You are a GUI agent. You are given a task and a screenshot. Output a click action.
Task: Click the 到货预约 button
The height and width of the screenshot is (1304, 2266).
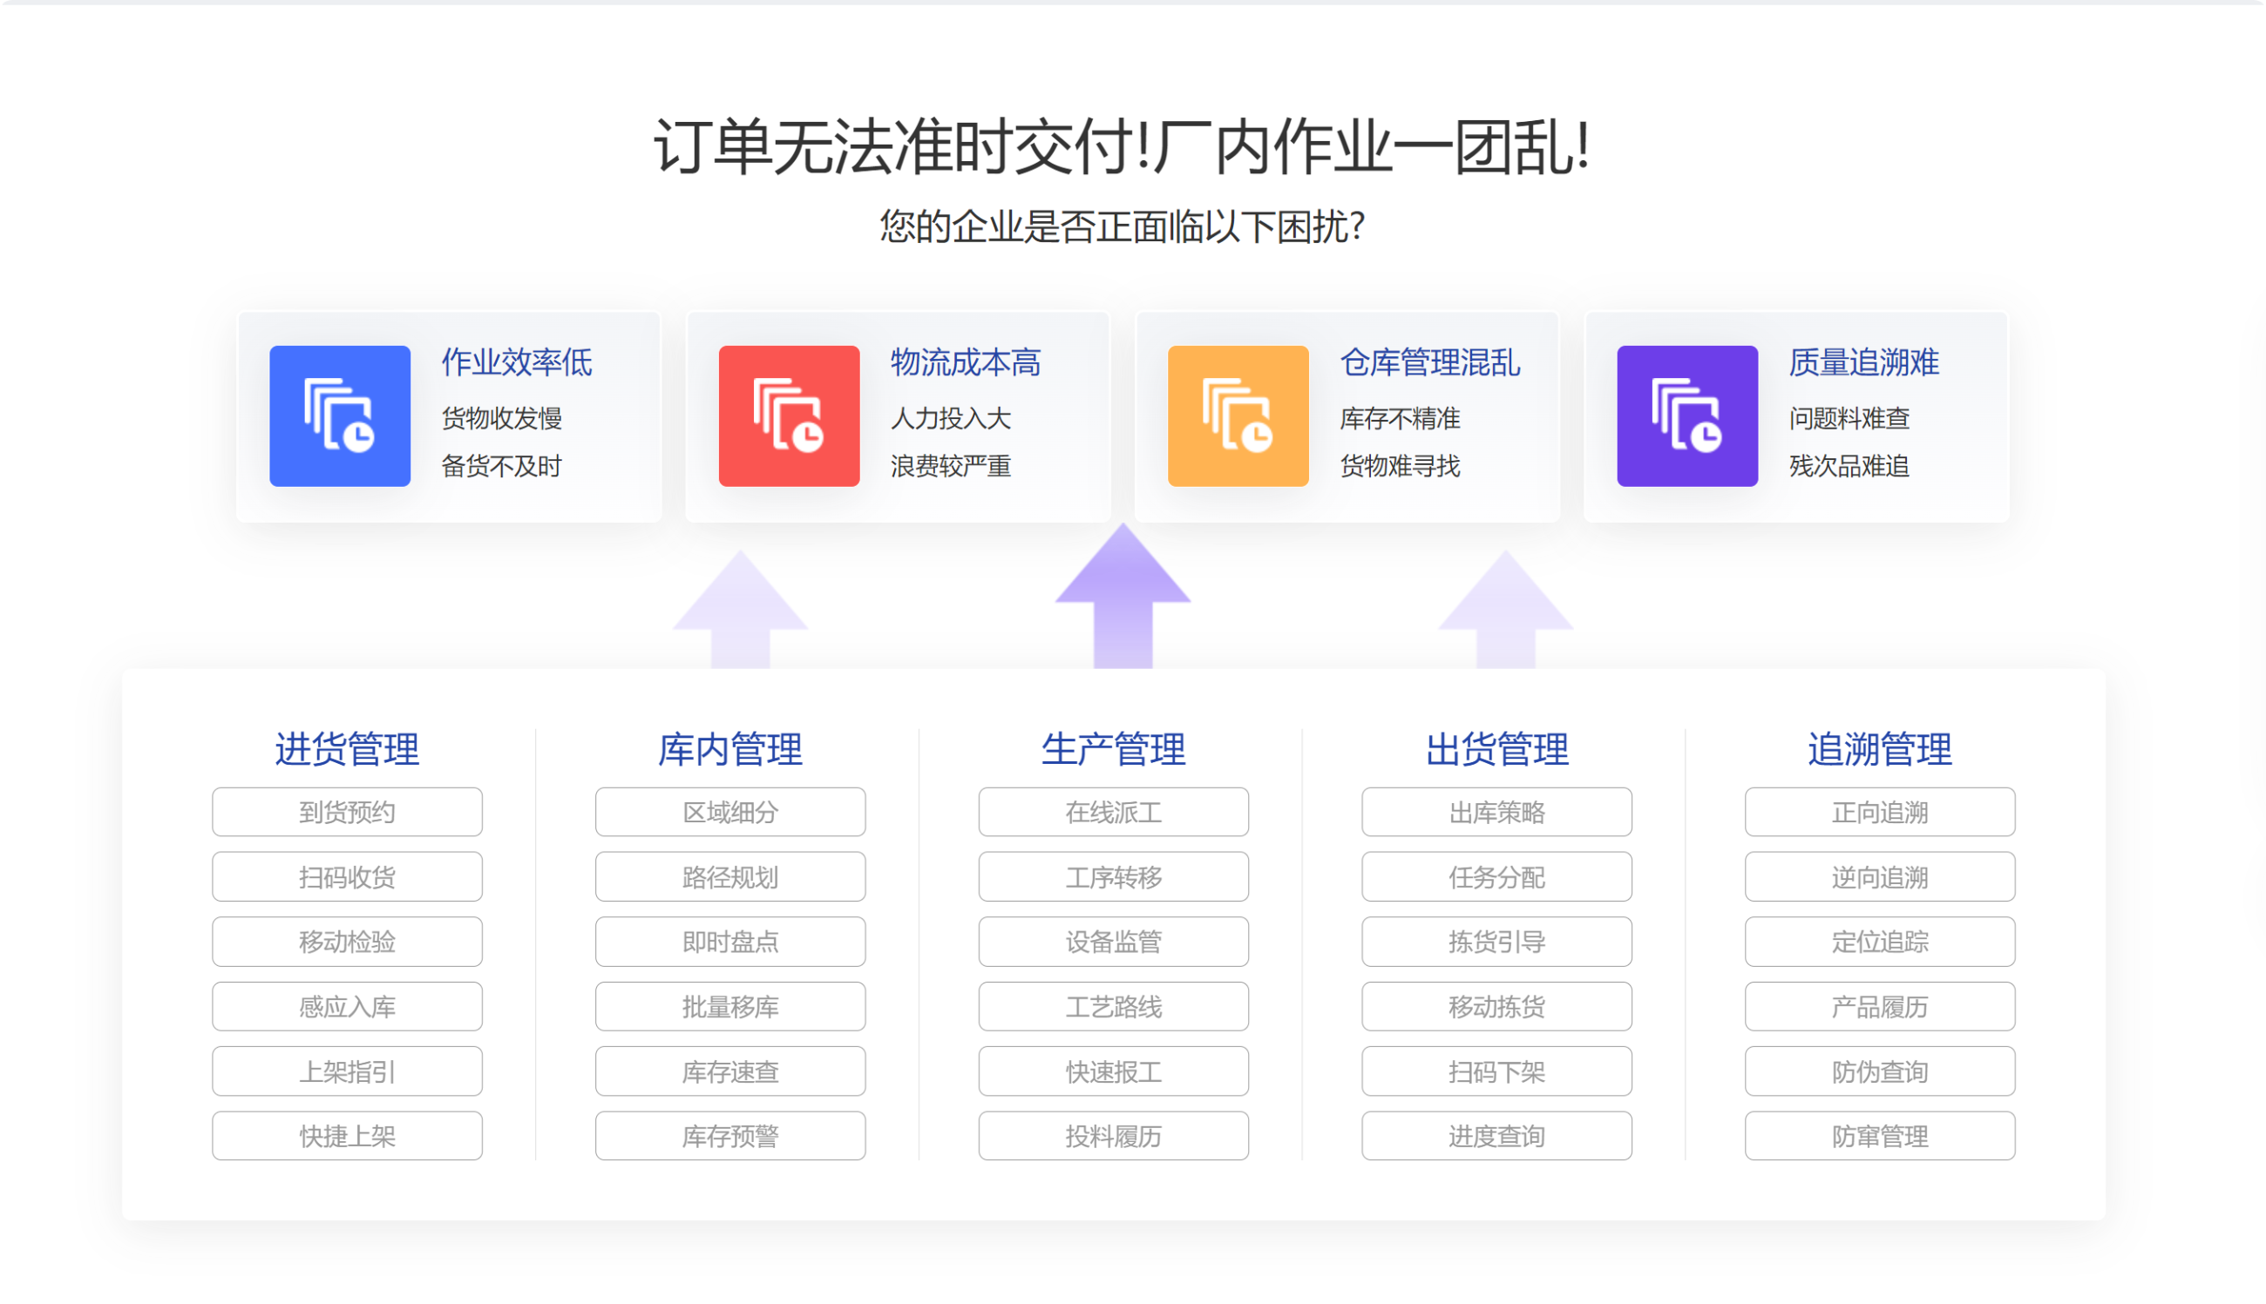347,812
